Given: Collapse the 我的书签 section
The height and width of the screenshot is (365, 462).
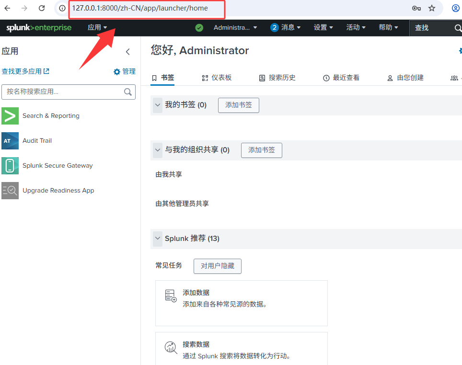Looking at the screenshot, I should [x=158, y=105].
